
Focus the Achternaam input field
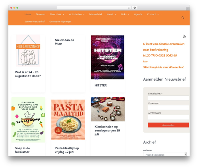pos(168,118)
